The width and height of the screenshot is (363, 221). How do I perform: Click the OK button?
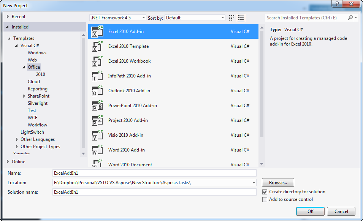coord(310,211)
